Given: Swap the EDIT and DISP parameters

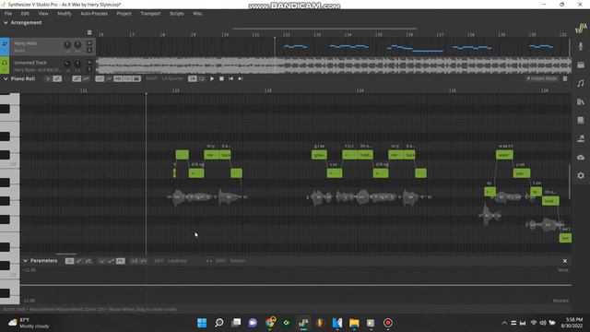Looking at the screenshot, I should (x=209, y=261).
